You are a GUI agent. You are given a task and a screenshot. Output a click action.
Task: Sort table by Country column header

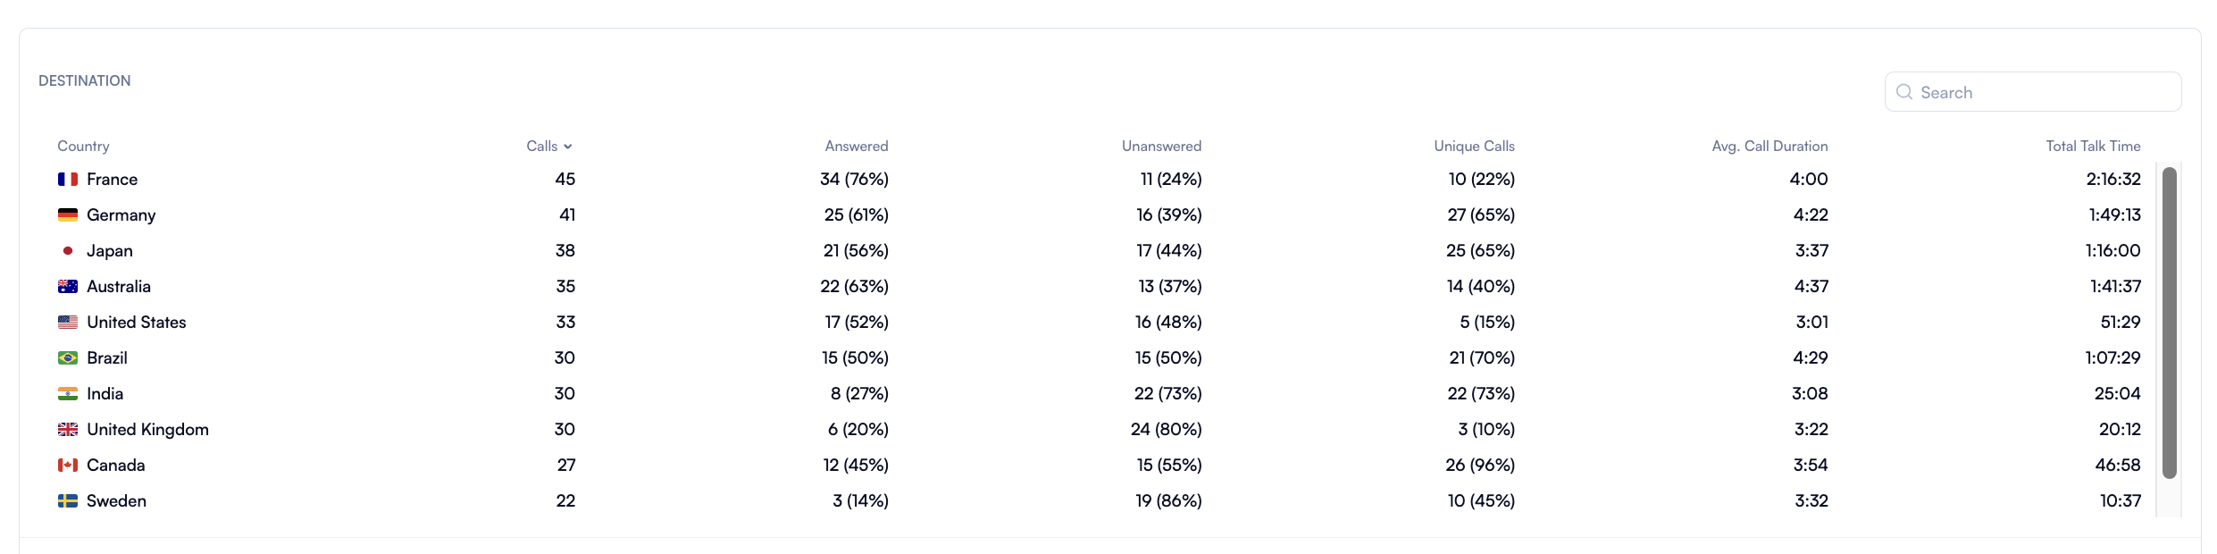(x=83, y=147)
